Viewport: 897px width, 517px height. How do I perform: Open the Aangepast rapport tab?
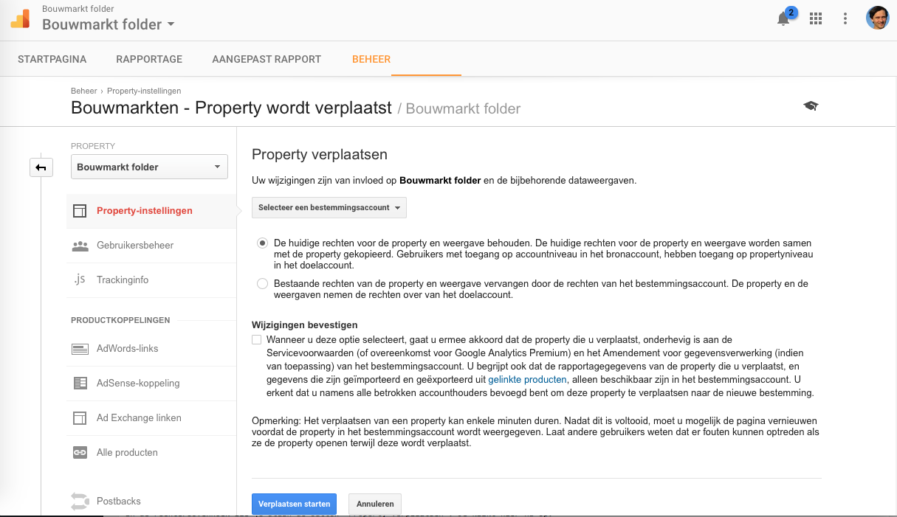point(267,59)
